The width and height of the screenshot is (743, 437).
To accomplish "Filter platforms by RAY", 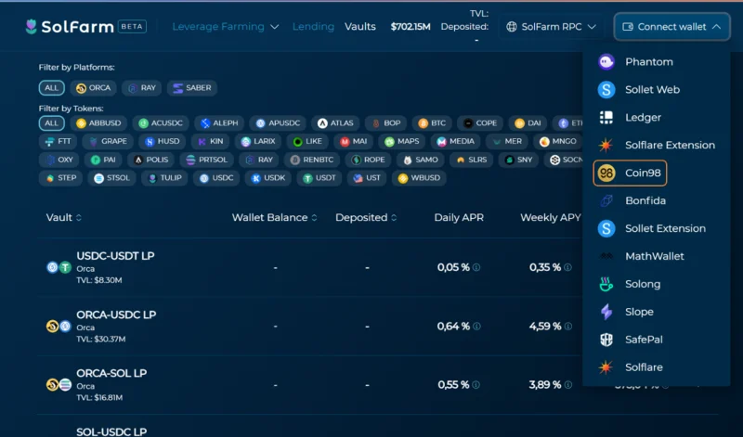I will click(x=142, y=88).
